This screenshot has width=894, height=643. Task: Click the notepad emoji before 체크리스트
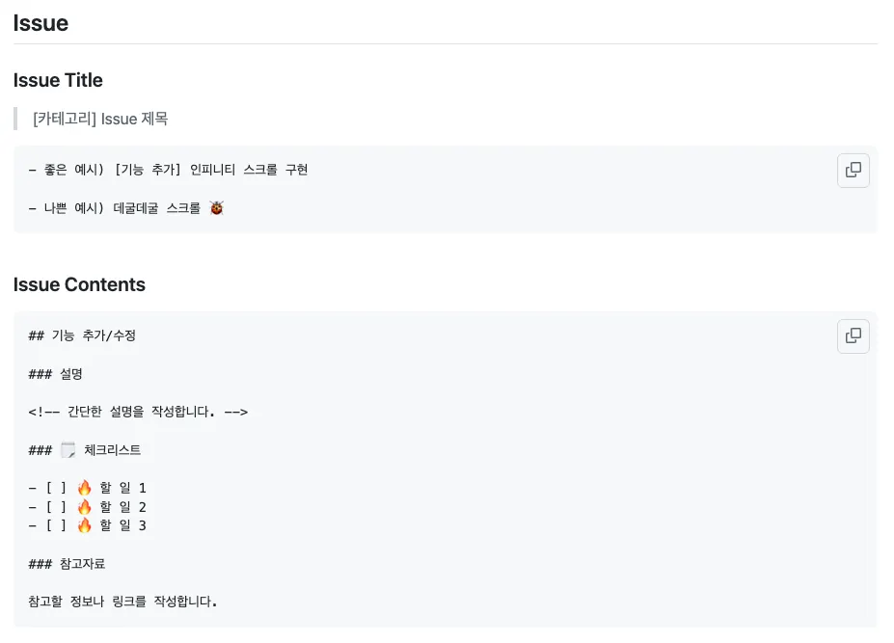click(68, 450)
